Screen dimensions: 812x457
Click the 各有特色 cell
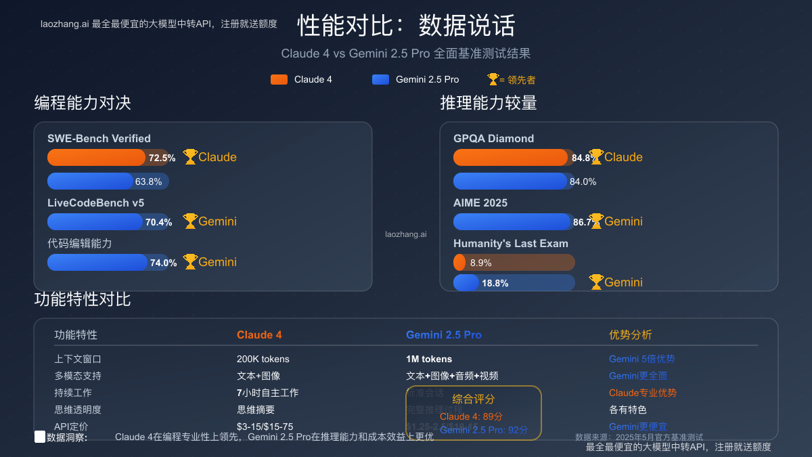pos(628,410)
